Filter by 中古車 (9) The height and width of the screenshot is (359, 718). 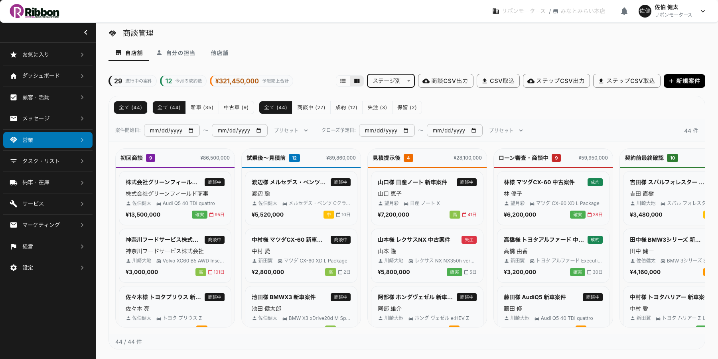(236, 107)
